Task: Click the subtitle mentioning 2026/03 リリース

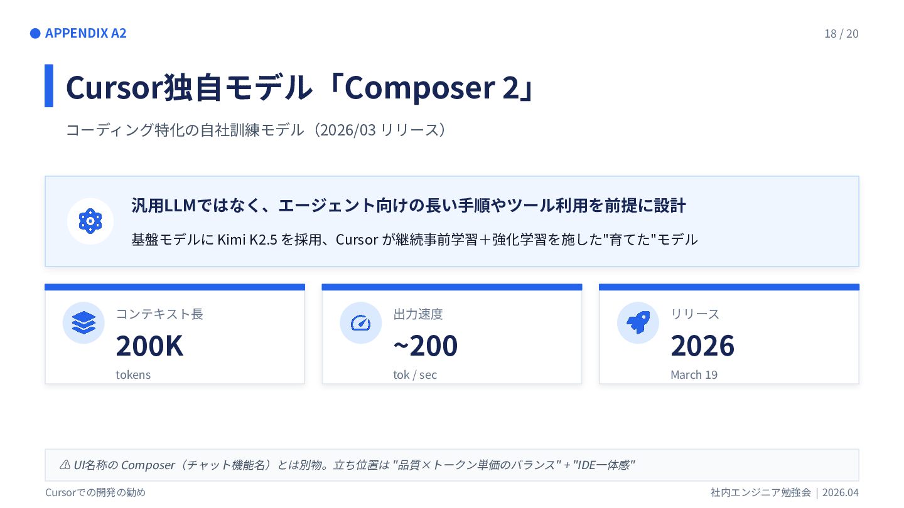Action: 257,130
